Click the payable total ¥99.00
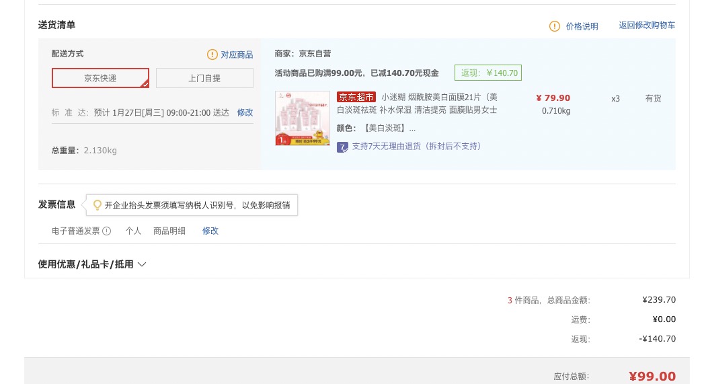704x384 pixels. coord(652,377)
